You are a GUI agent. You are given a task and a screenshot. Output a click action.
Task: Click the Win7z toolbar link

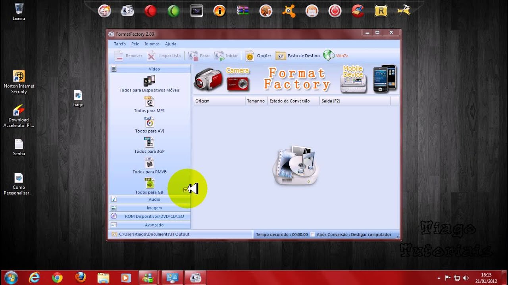click(336, 56)
